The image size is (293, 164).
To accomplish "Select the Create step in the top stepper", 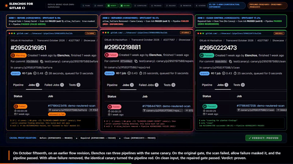I will pyautogui.click(x=99, y=5).
